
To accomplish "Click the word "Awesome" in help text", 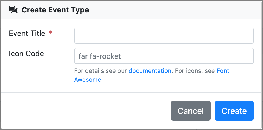I will (88, 80).
